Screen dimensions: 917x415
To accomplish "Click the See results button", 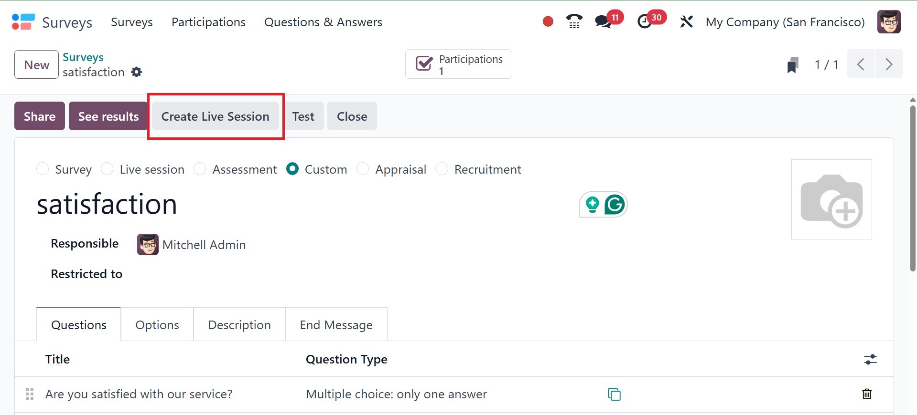I will coord(108,116).
